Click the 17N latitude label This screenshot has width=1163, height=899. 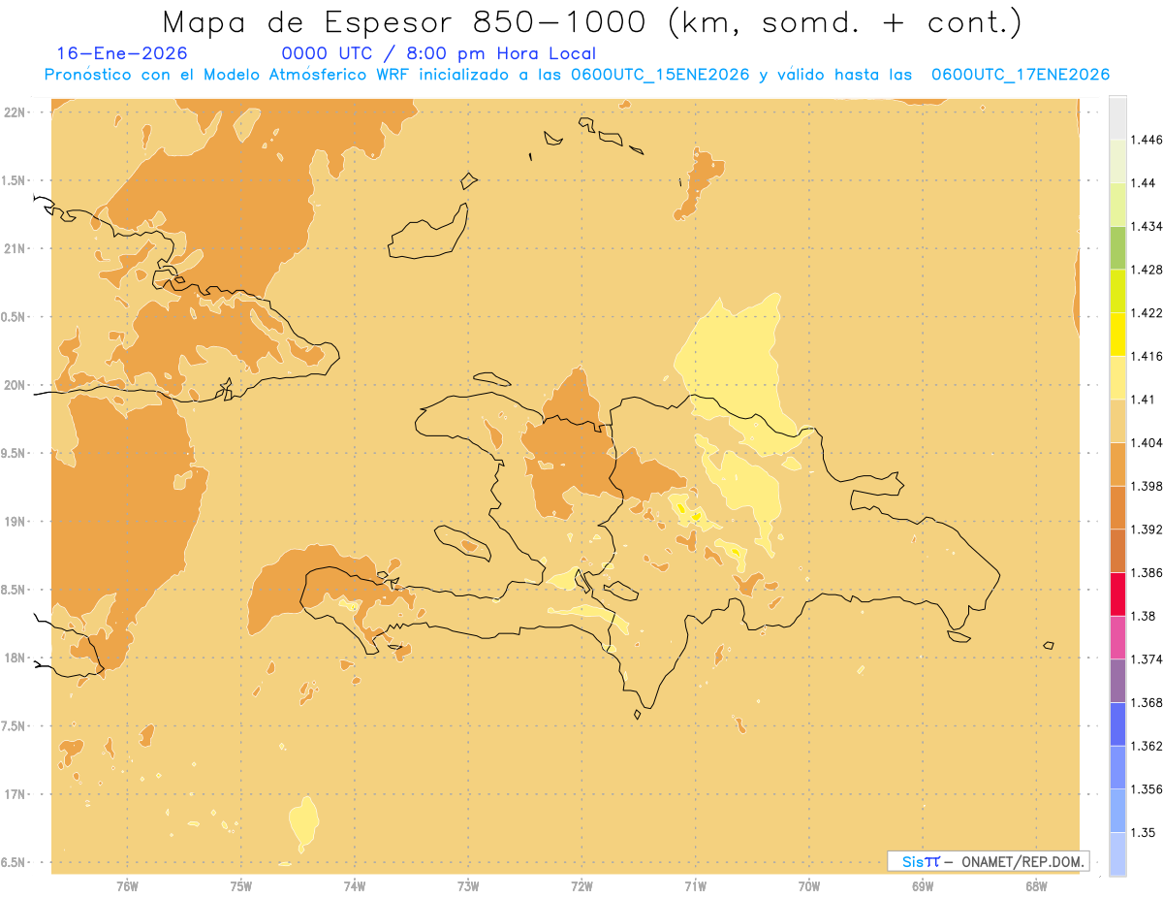(x=16, y=794)
